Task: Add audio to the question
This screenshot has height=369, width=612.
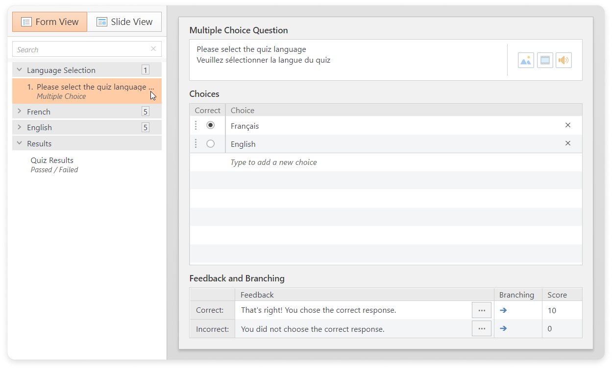Action: [x=563, y=60]
